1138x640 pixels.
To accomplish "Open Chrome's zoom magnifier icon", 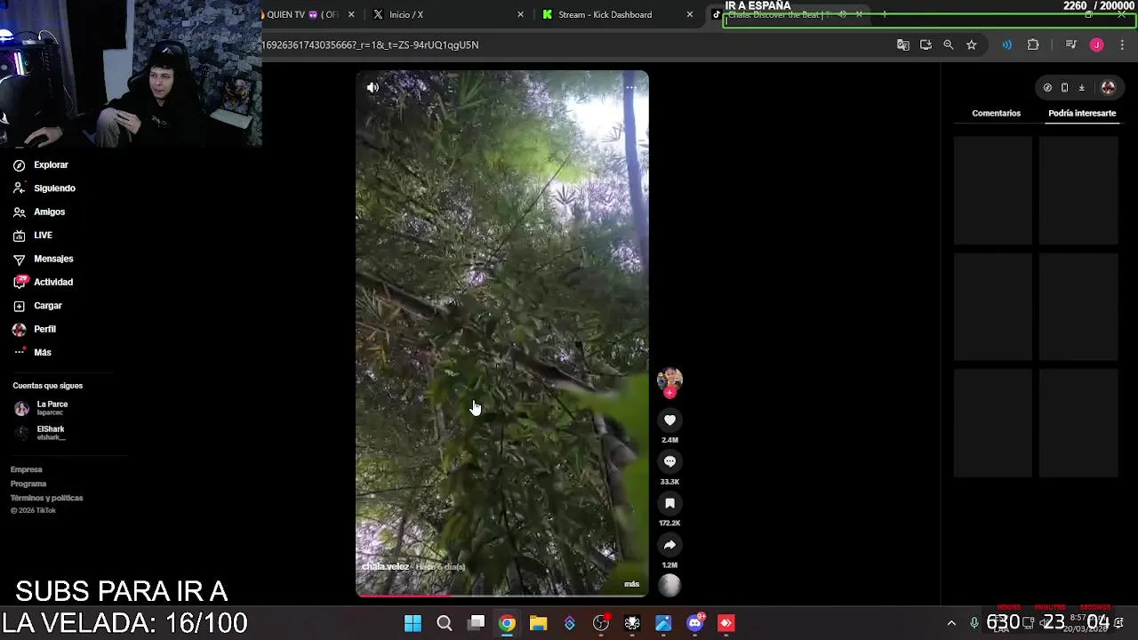I will (x=948, y=44).
